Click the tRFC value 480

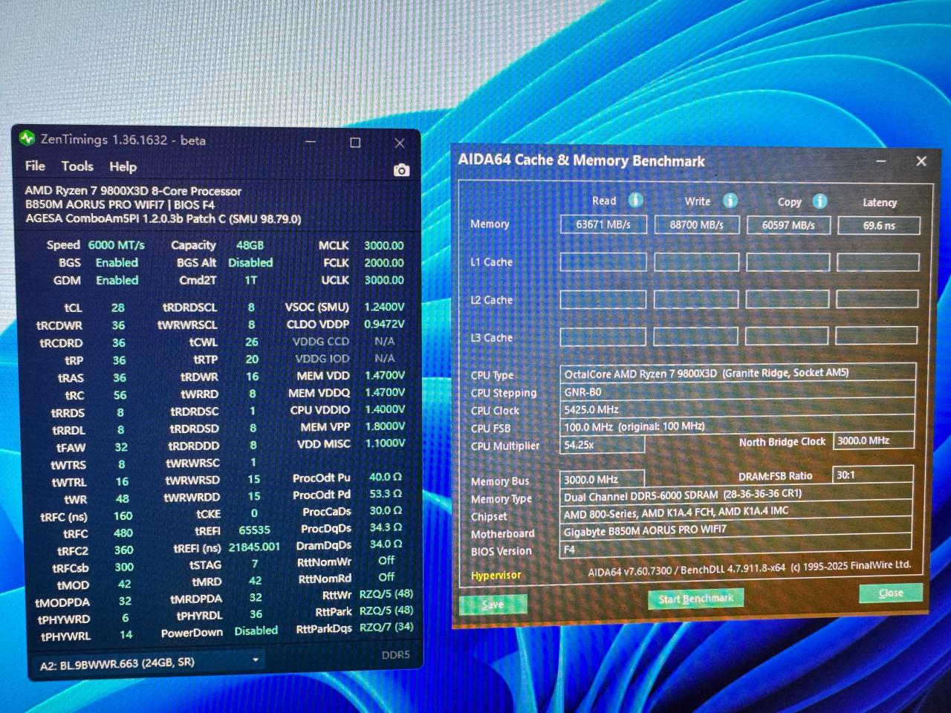123,533
